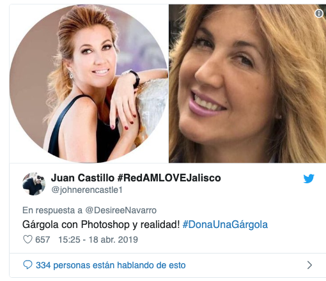Like the tweet using heart icon
The width and height of the screenshot is (326, 281).
pyautogui.click(x=27, y=239)
